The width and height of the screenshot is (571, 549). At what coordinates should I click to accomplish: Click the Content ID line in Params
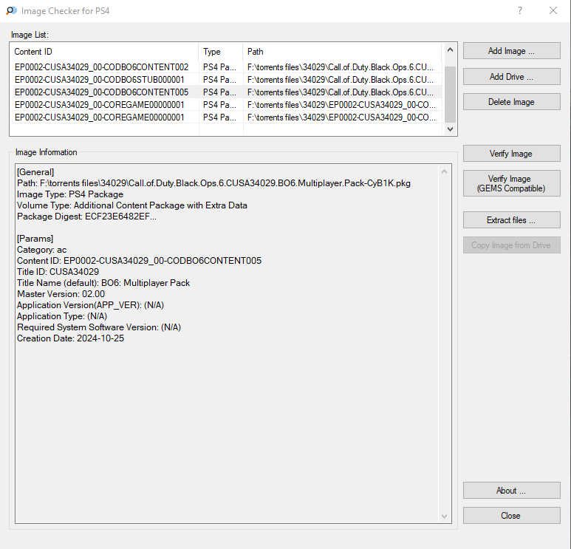(139, 261)
